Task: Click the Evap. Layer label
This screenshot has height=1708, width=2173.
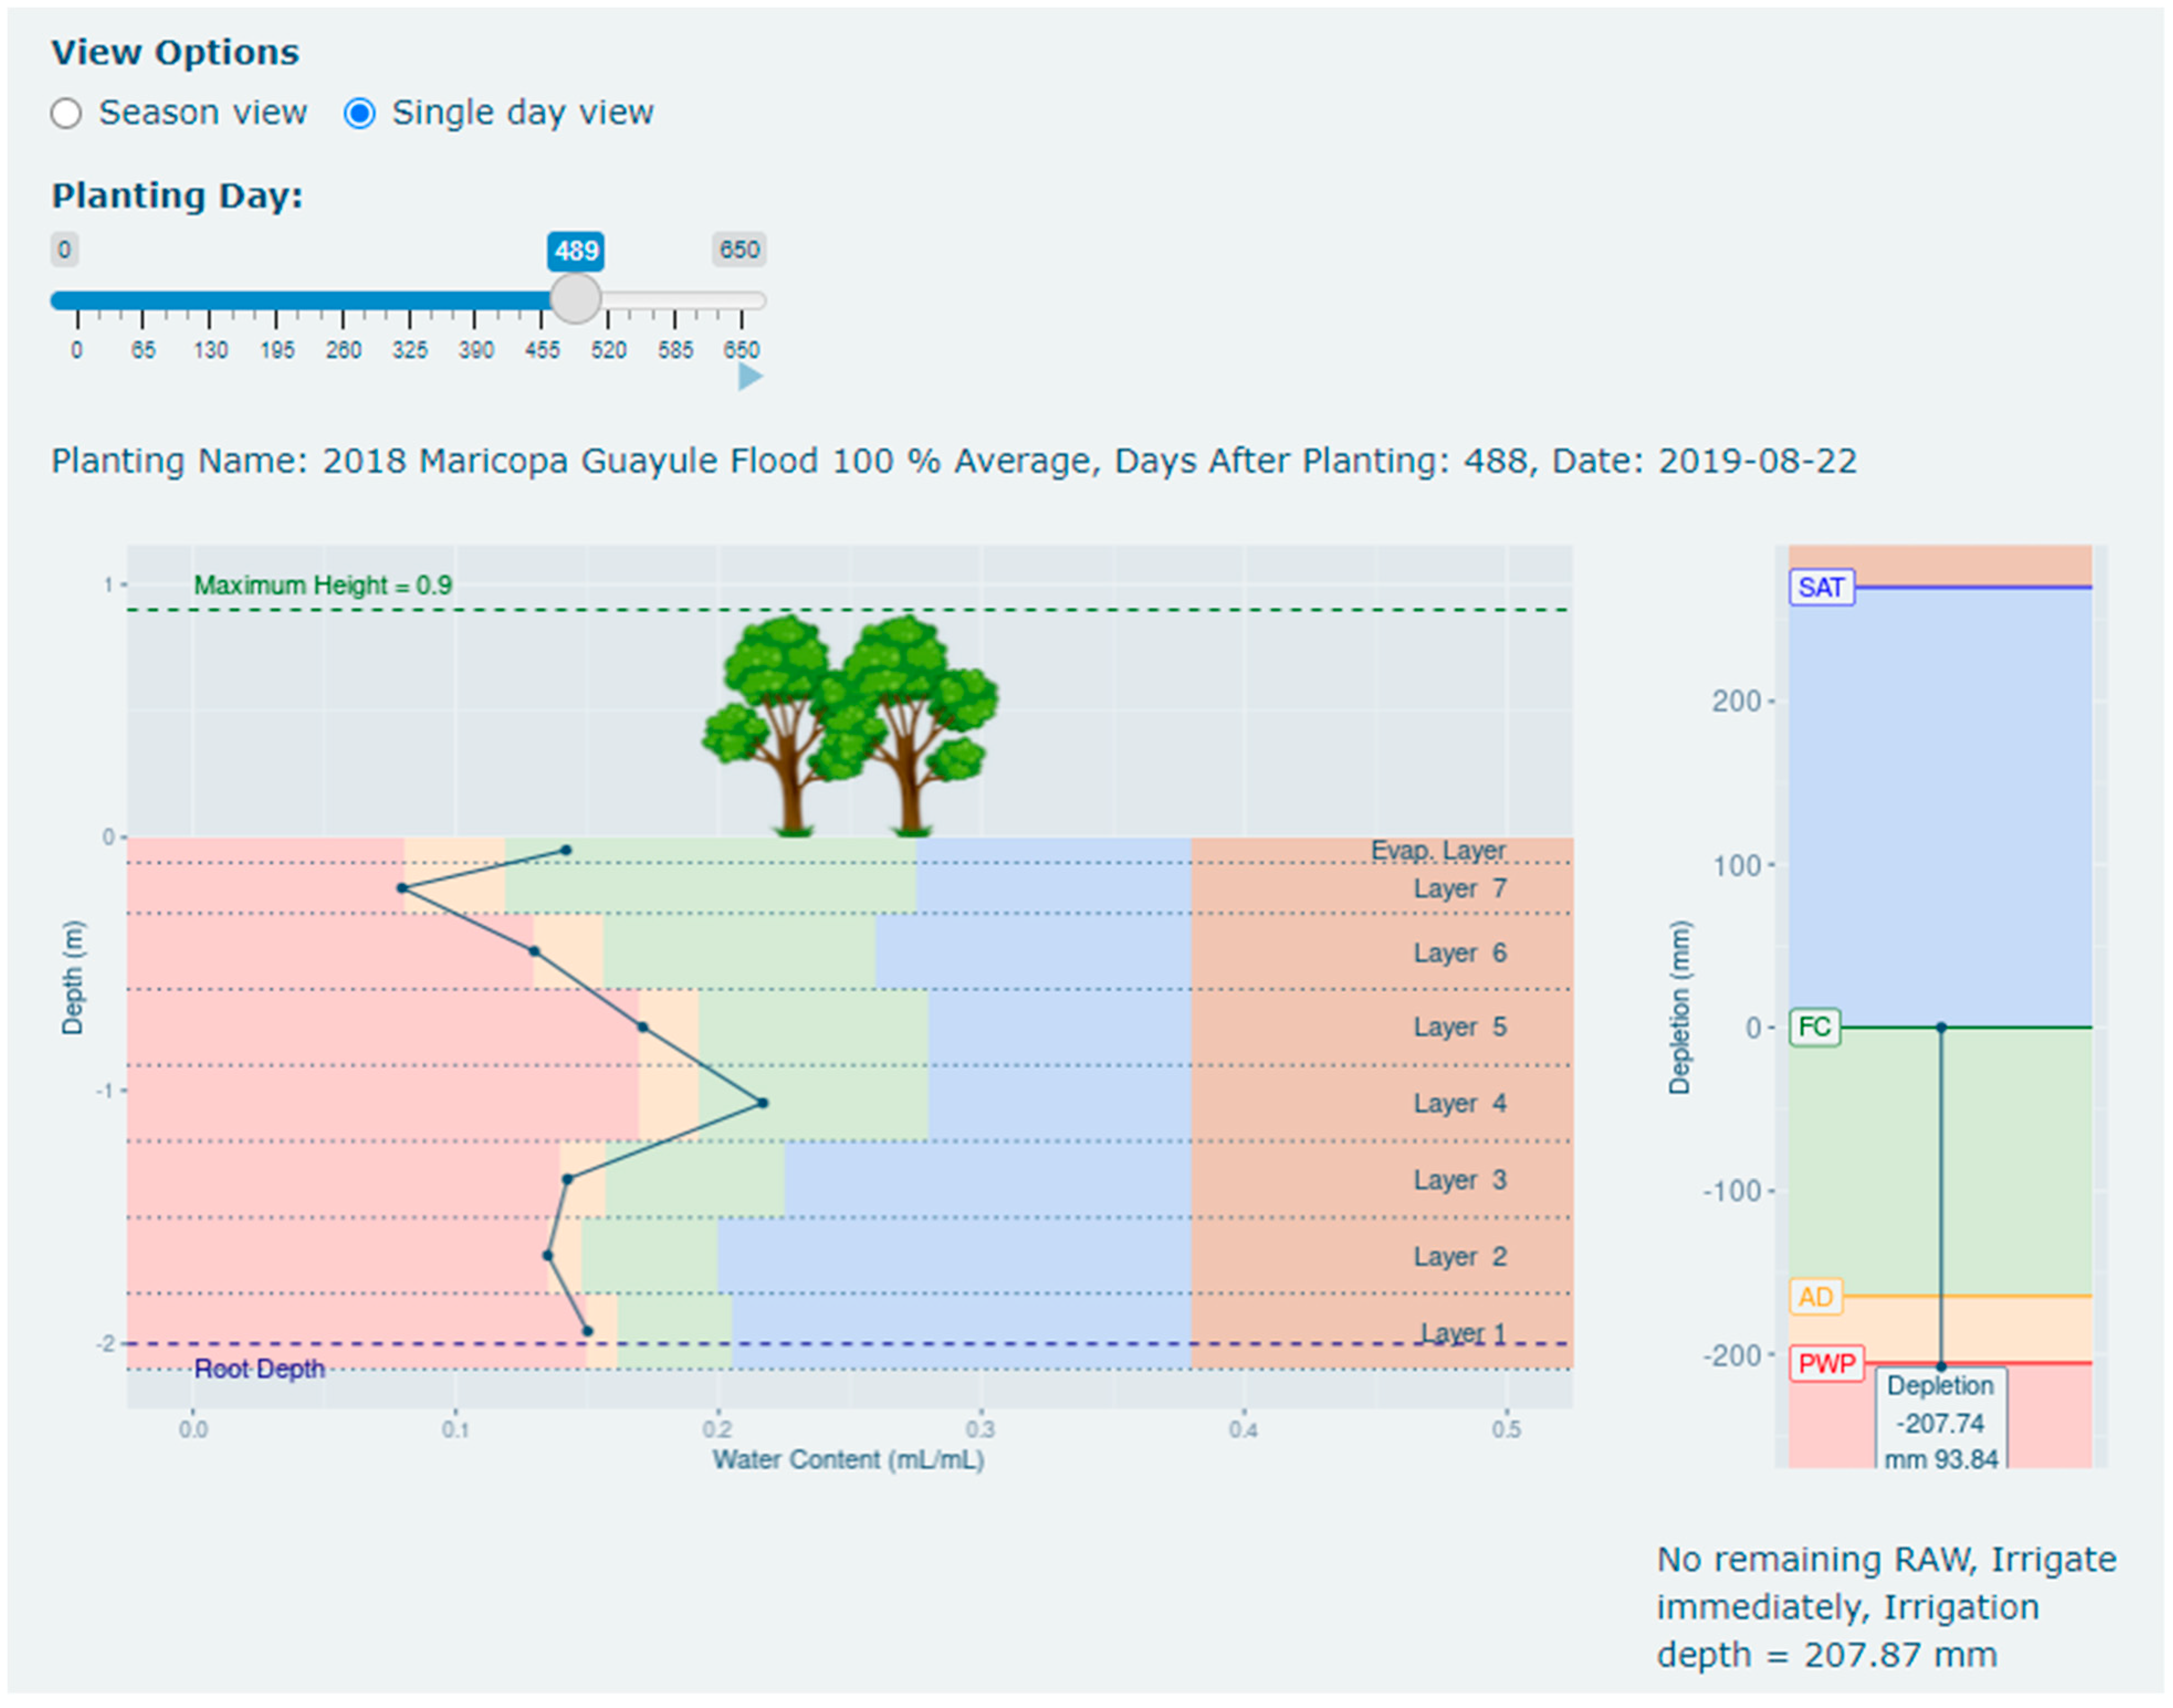Action: [x=1437, y=850]
